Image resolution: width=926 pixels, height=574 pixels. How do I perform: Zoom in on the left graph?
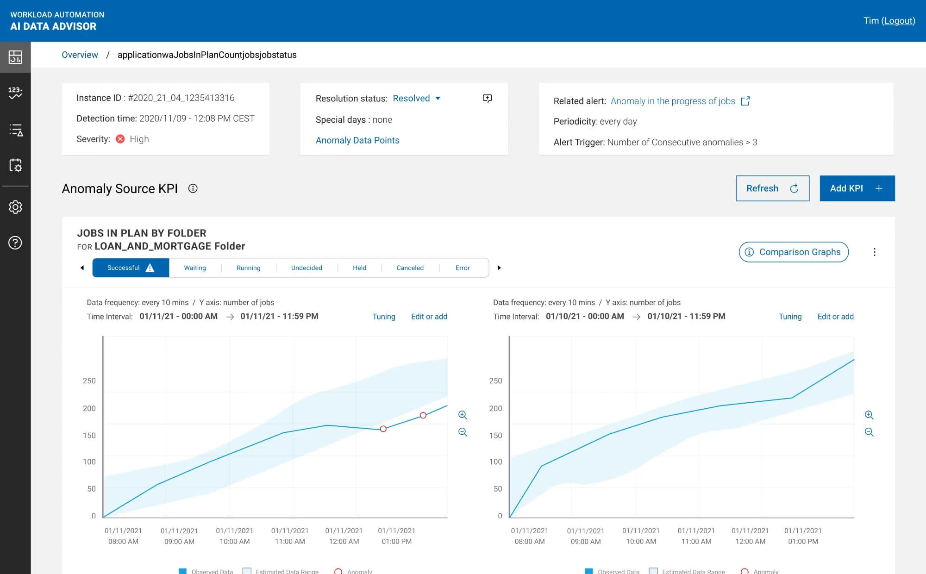tap(463, 415)
